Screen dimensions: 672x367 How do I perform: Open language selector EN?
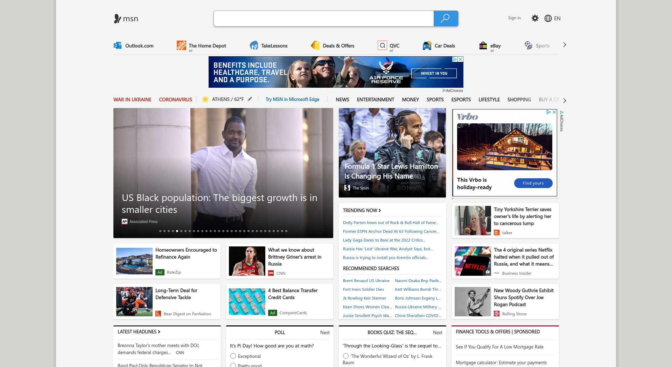[557, 19]
